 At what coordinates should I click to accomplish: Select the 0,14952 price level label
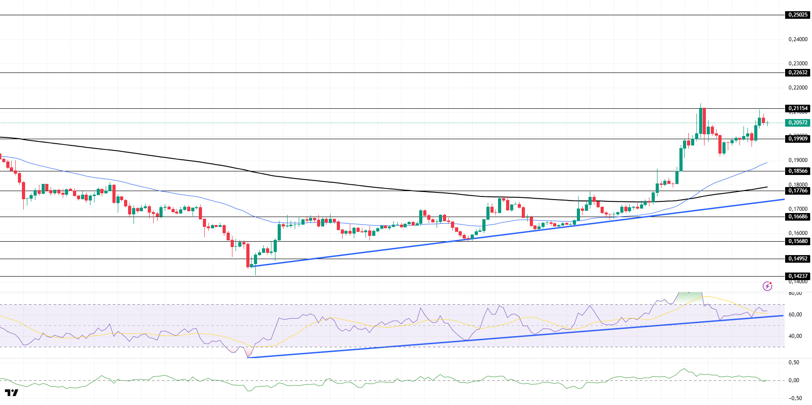click(x=798, y=259)
